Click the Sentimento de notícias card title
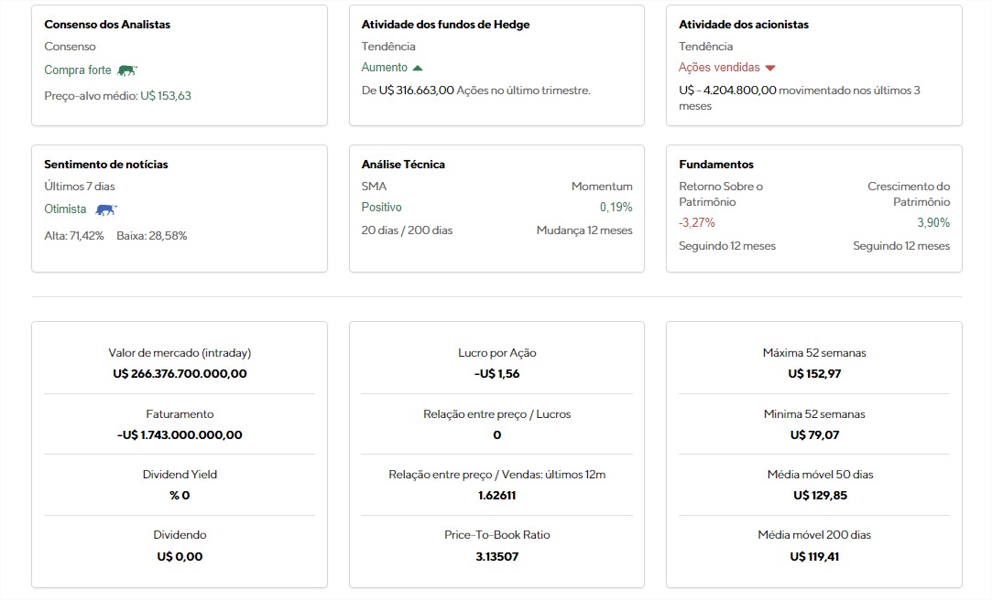 pyautogui.click(x=106, y=165)
